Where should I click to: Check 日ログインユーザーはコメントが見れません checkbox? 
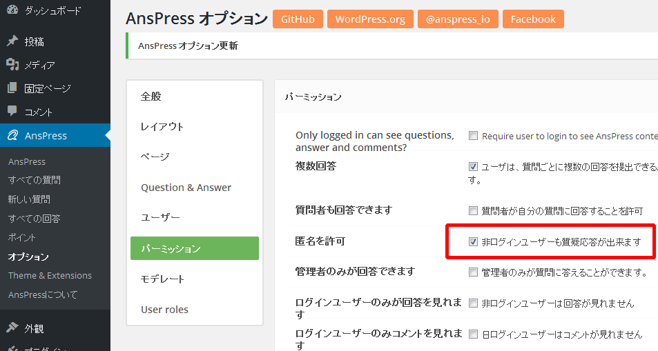coord(473,334)
